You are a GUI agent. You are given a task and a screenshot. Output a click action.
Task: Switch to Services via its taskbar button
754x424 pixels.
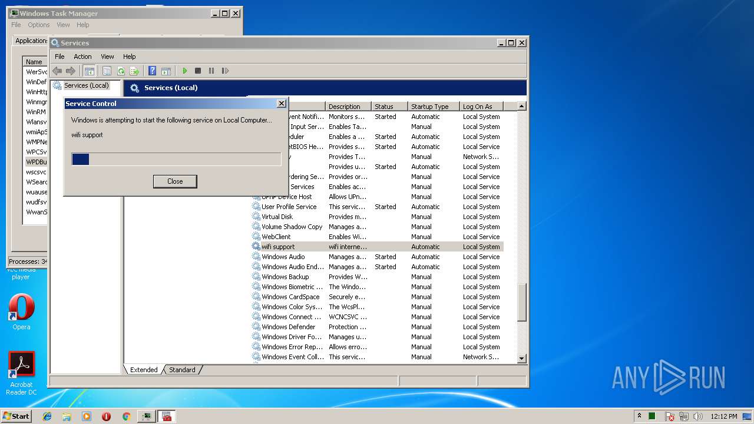coord(167,416)
